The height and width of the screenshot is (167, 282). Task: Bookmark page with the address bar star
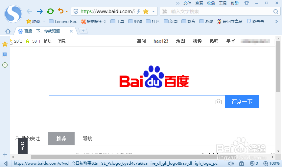point(146,11)
